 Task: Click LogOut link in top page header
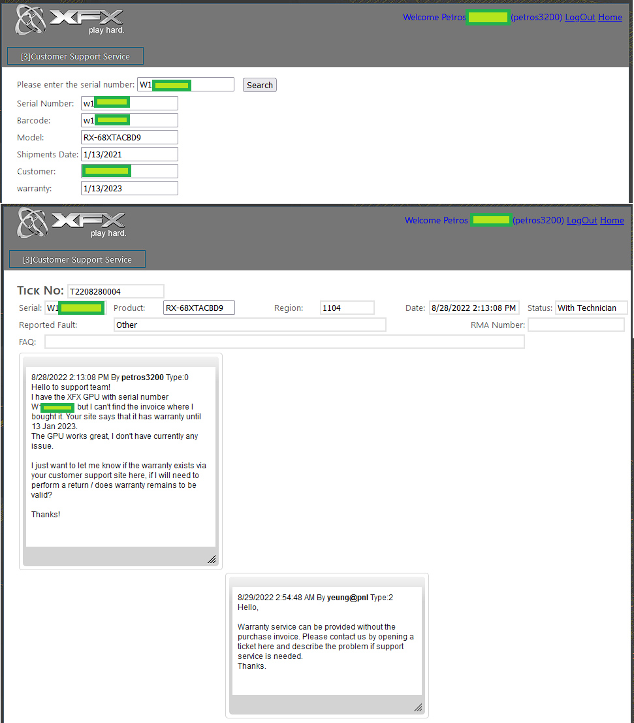(580, 17)
